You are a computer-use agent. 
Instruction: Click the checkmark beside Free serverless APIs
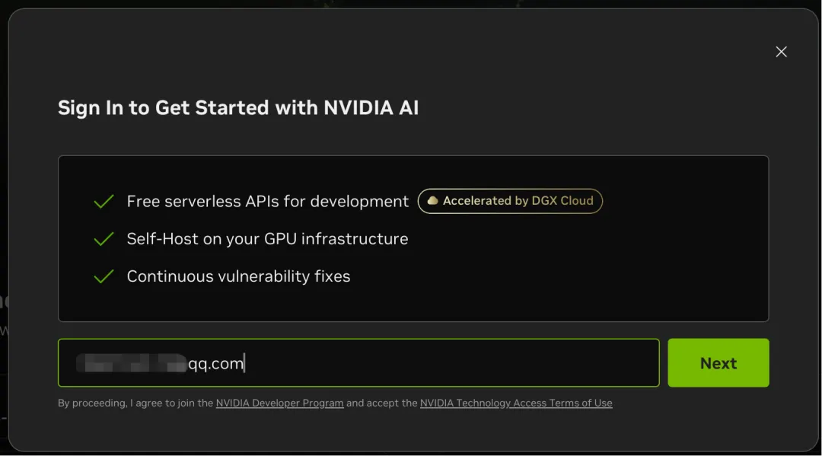104,202
